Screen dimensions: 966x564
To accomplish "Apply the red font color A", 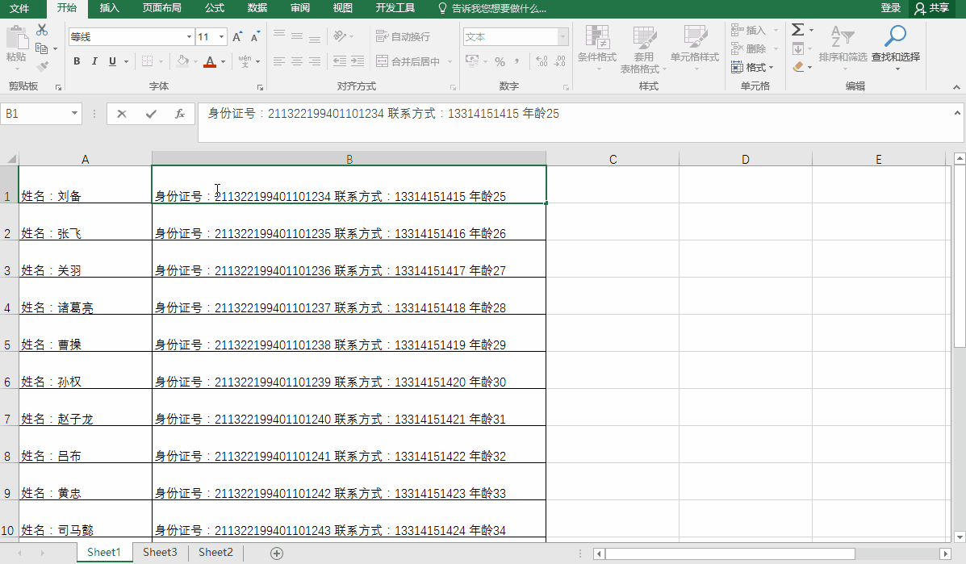I will pyautogui.click(x=210, y=61).
